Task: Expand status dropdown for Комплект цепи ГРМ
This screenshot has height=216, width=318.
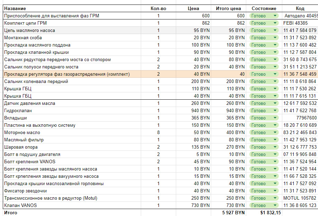Action: pyautogui.click(x=275, y=23)
